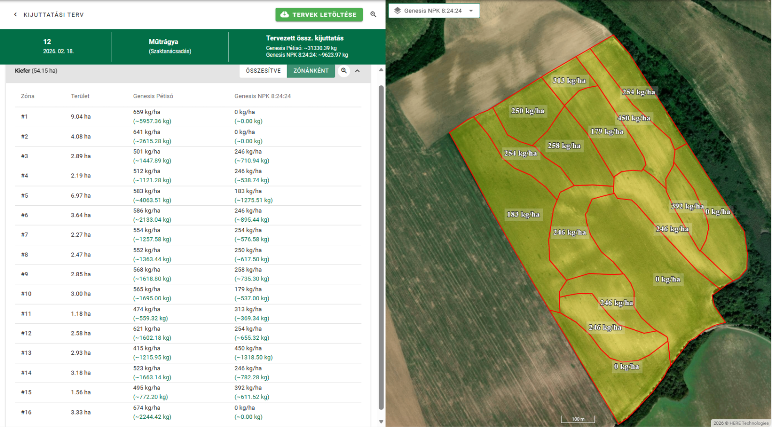Click the 450 kg/ha zone label on map
The image size is (772, 427).
(634, 118)
